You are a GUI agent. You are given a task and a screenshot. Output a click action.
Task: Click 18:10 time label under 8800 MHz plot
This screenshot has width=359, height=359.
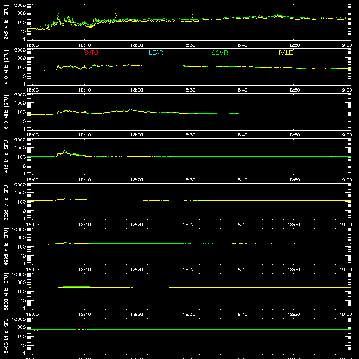point(85,315)
